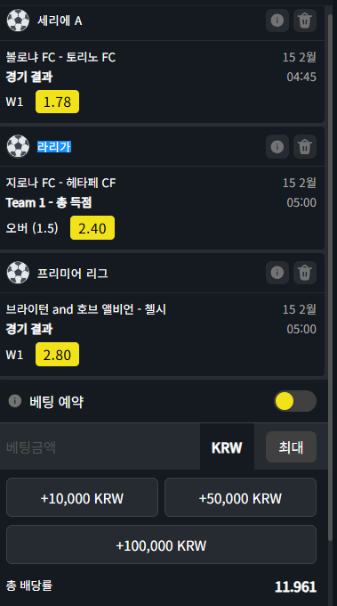Remove the 라리가 bet with trash icon

pos(305,147)
